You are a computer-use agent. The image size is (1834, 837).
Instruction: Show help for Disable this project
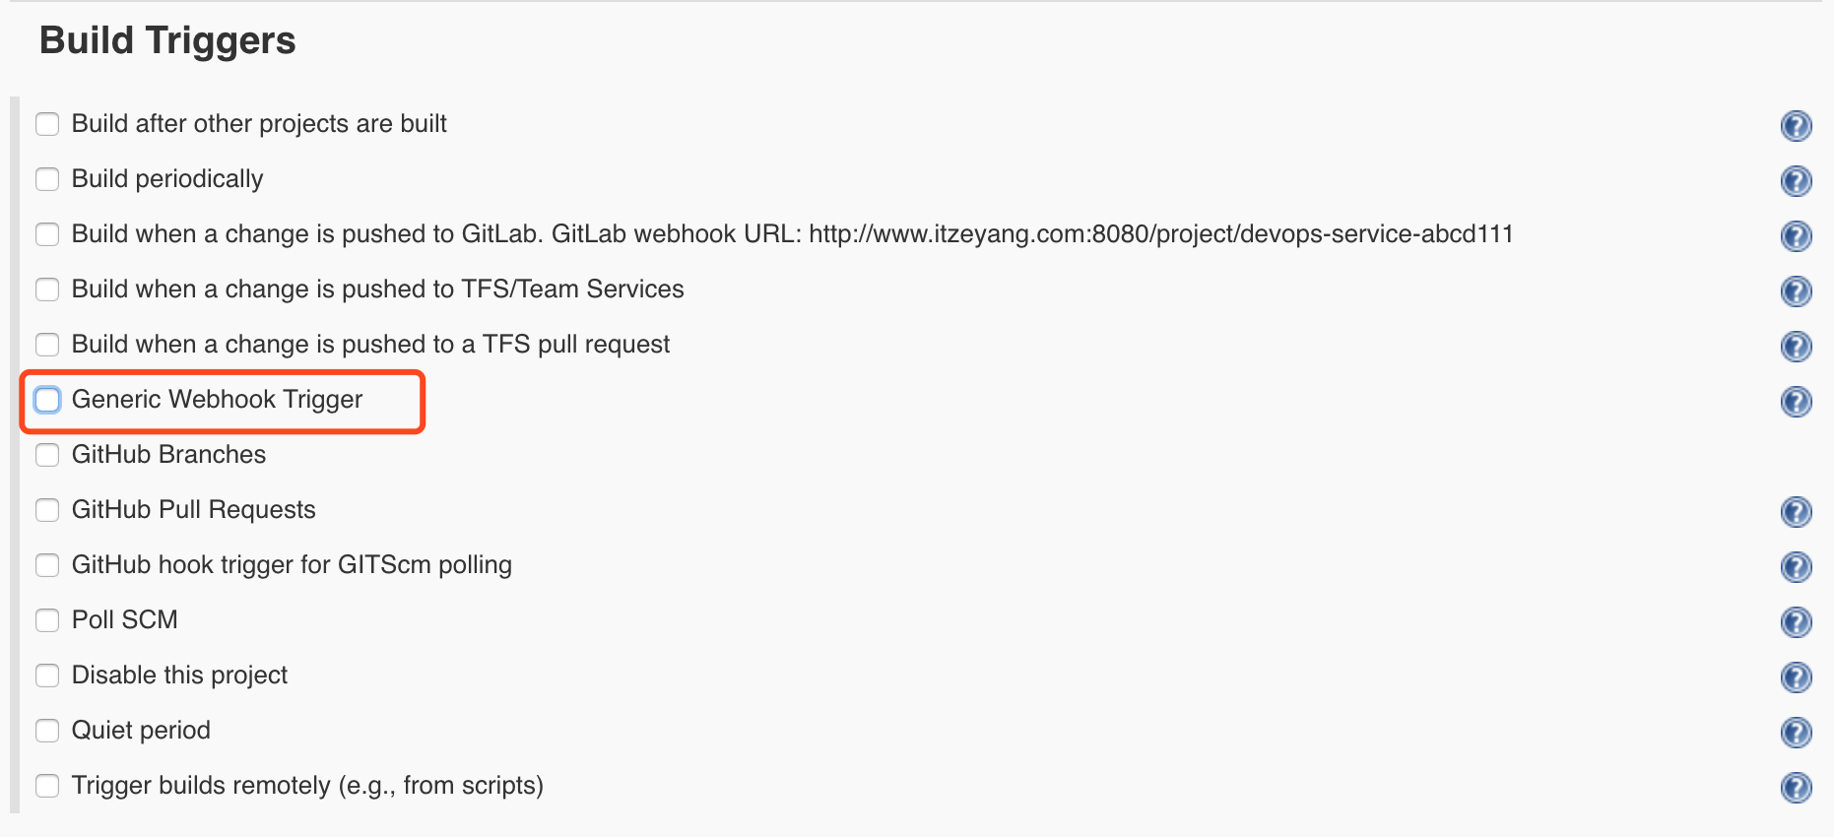[x=1797, y=677]
